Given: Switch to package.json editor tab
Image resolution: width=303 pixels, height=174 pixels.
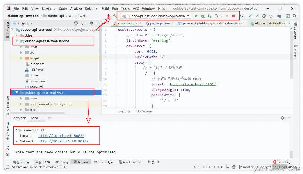Looking at the screenshot, I should coord(160,23).
